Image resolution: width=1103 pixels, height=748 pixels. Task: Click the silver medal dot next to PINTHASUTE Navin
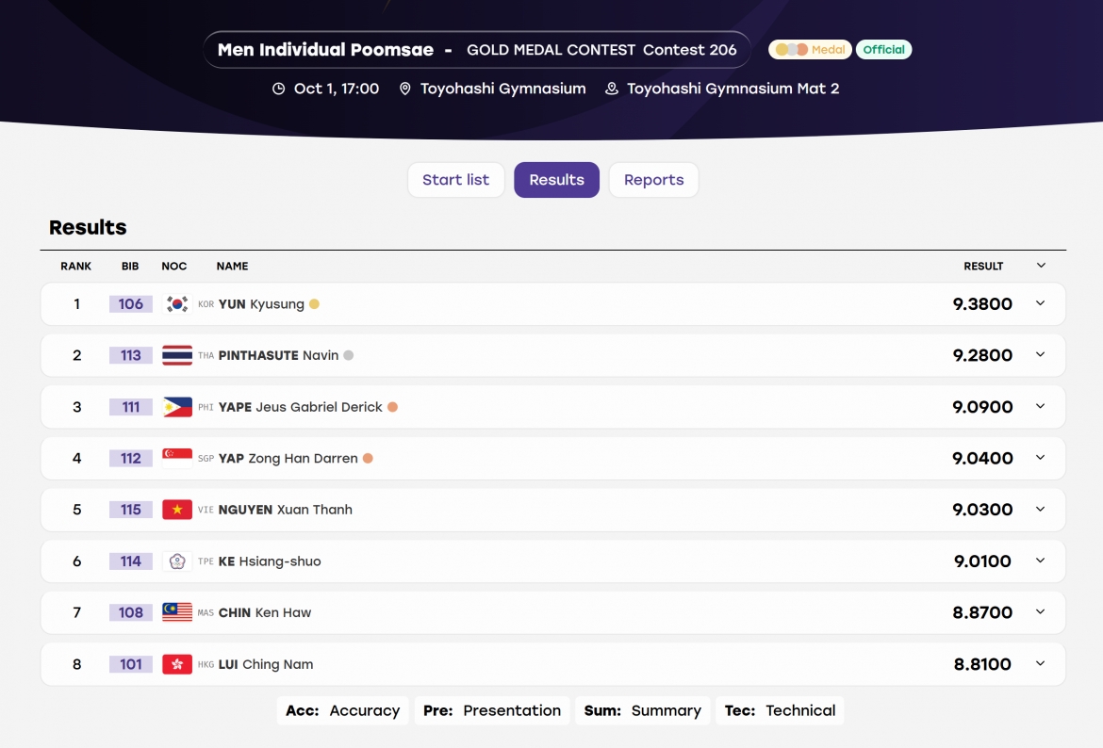click(x=348, y=356)
